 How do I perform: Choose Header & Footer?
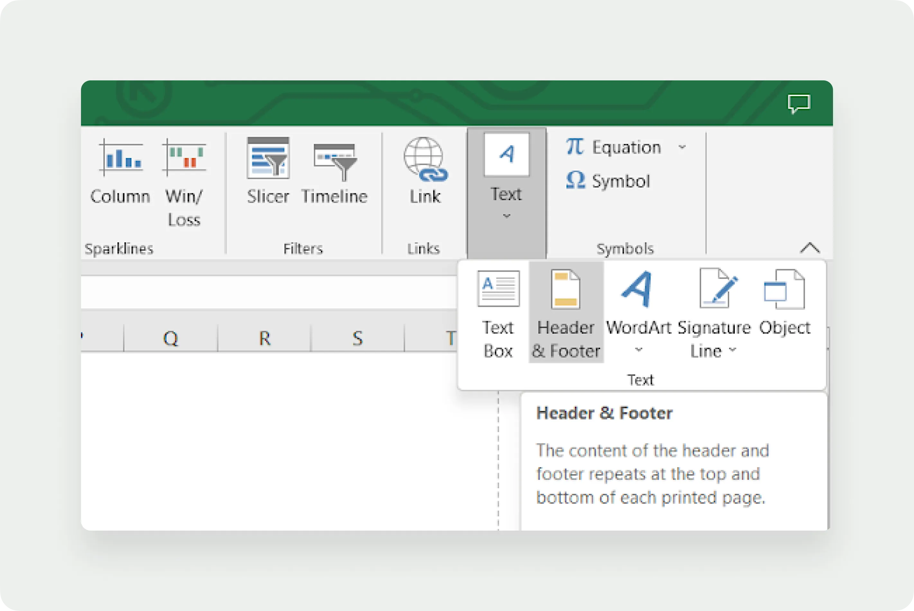coord(566,313)
